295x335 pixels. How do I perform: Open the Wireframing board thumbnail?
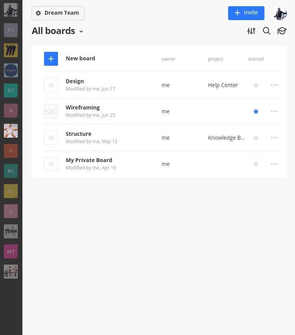point(51,111)
